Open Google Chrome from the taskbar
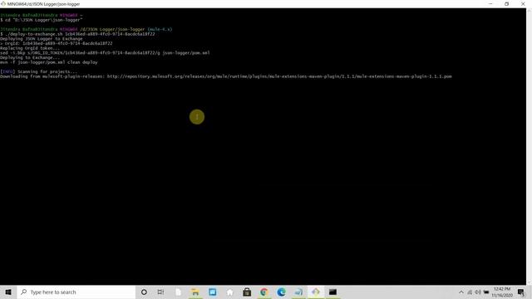The width and height of the screenshot is (532, 299). click(x=264, y=292)
